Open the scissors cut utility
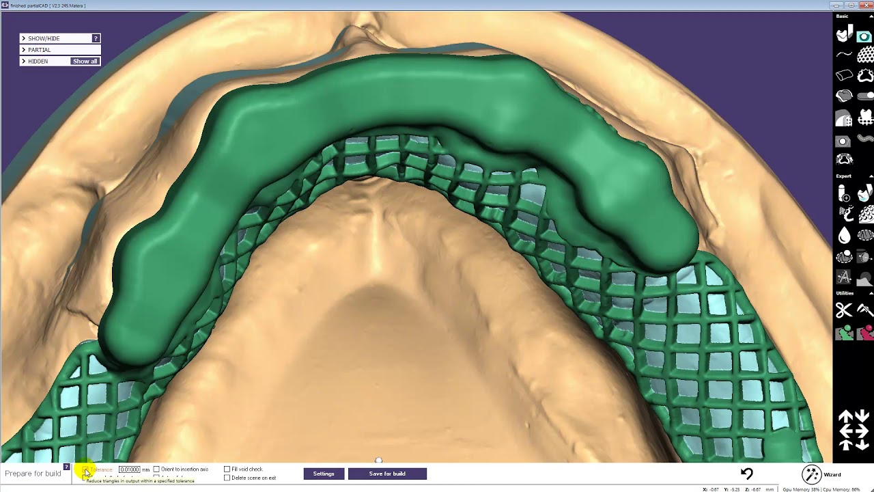 pyautogui.click(x=844, y=311)
